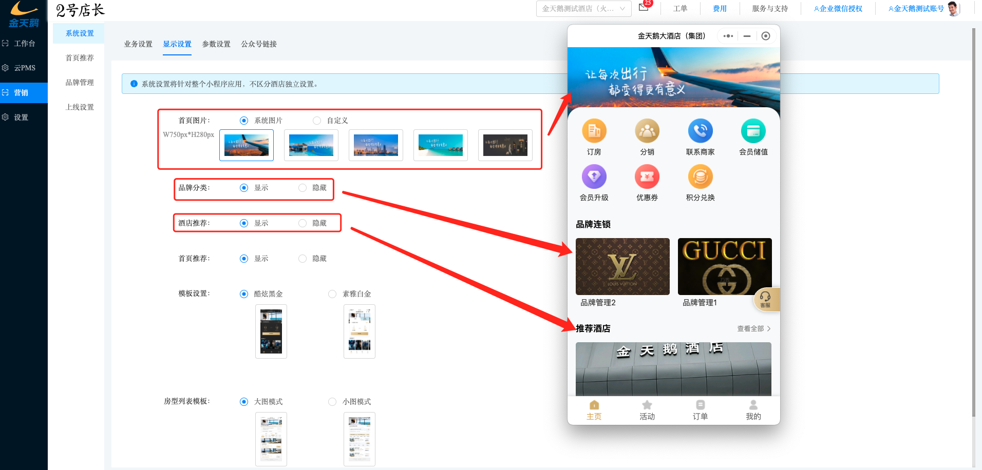This screenshot has width=982, height=470.
Task: Select 显示 for 品牌分类
Action: [x=244, y=188]
